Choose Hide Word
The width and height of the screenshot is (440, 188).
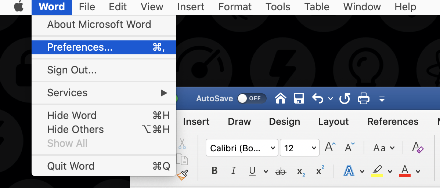pyautogui.click(x=104, y=115)
